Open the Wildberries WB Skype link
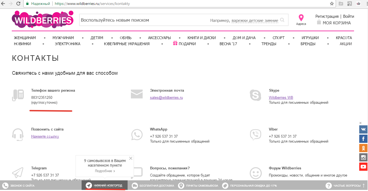 [281, 98]
